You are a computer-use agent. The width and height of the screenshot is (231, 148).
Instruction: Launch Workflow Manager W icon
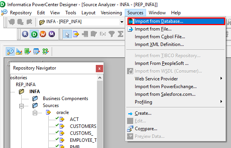[43, 34]
